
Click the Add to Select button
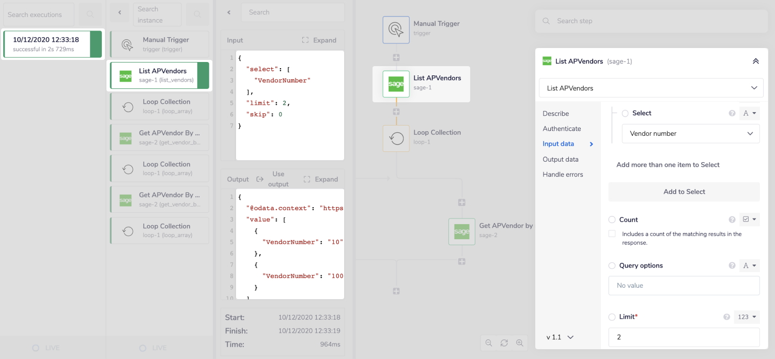(x=684, y=192)
